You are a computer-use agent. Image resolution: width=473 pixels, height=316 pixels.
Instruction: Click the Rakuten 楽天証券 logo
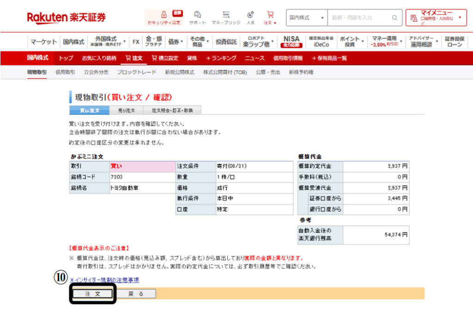click(67, 17)
